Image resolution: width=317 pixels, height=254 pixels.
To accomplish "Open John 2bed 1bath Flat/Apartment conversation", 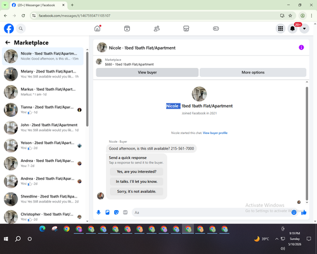I will (x=42, y=128).
